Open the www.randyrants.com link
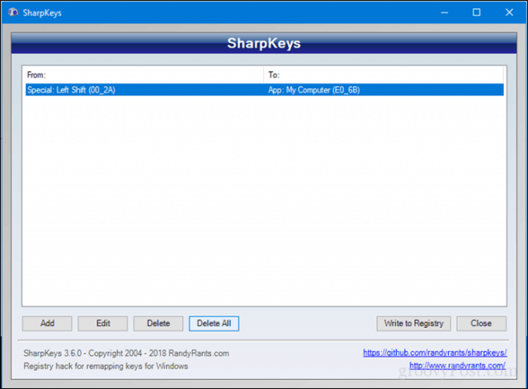Screen dimensions: 528x389 pos(457,365)
